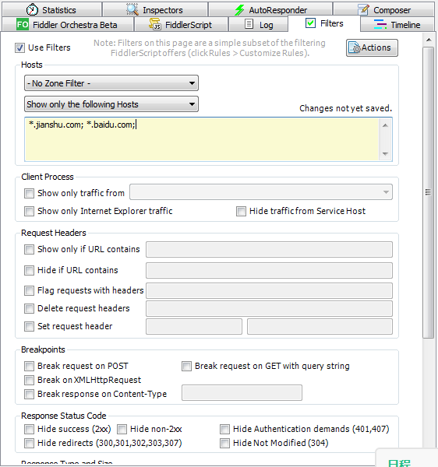438x467 pixels.
Task: Click the Actions button
Action: [372, 47]
